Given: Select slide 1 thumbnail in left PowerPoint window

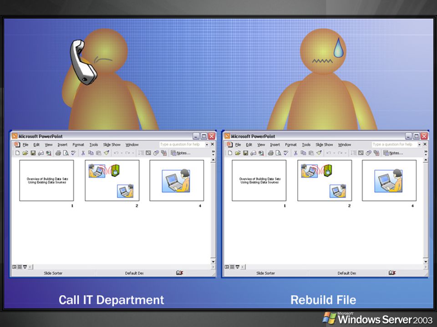Looking at the screenshot, I should 46,180.
